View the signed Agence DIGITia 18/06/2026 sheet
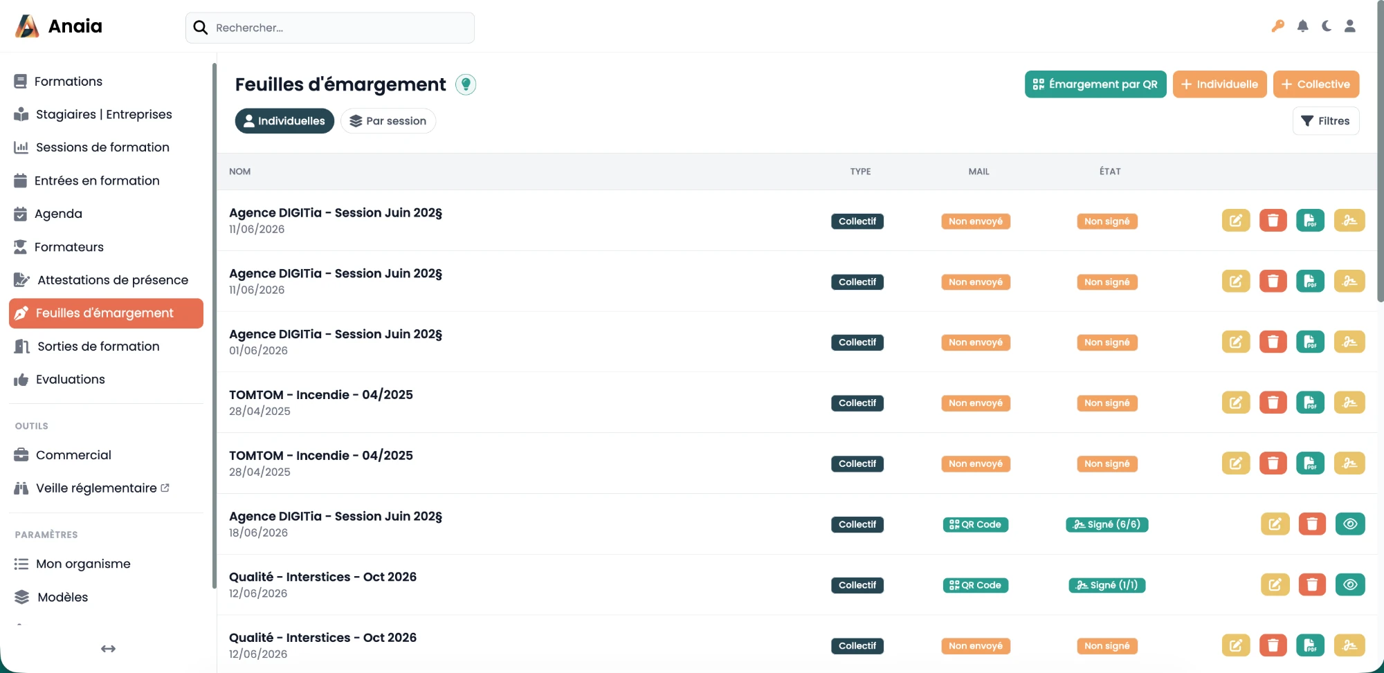Viewport: 1384px width, 673px height. (x=1349, y=524)
